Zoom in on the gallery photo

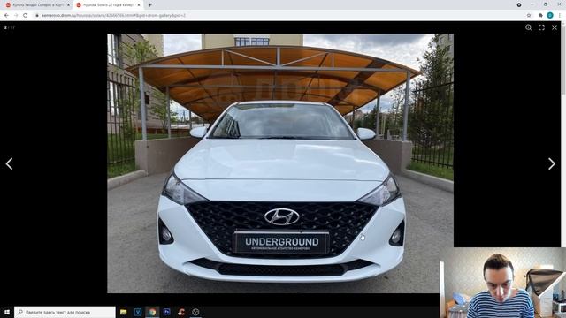click(529, 27)
